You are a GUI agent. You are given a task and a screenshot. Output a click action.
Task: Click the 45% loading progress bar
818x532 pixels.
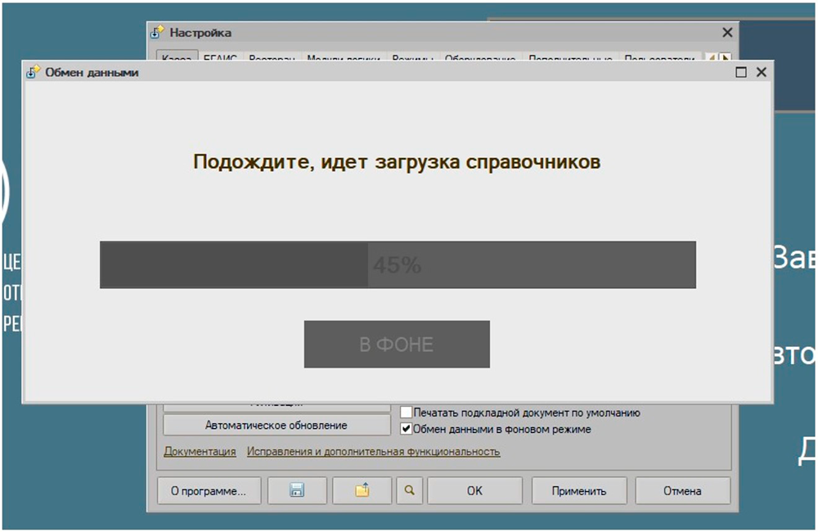pos(398,265)
